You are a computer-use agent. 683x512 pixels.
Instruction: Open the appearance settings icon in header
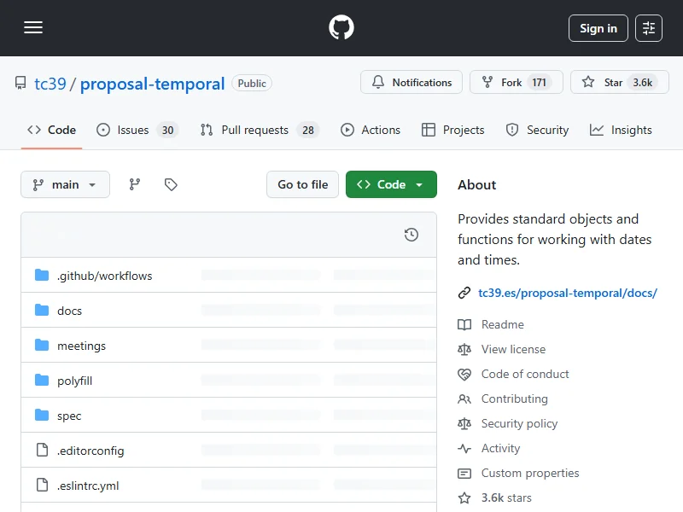pos(649,28)
